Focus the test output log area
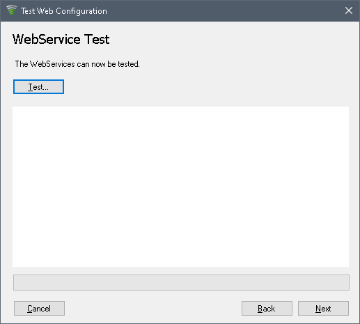360x324 pixels. [x=180, y=187]
